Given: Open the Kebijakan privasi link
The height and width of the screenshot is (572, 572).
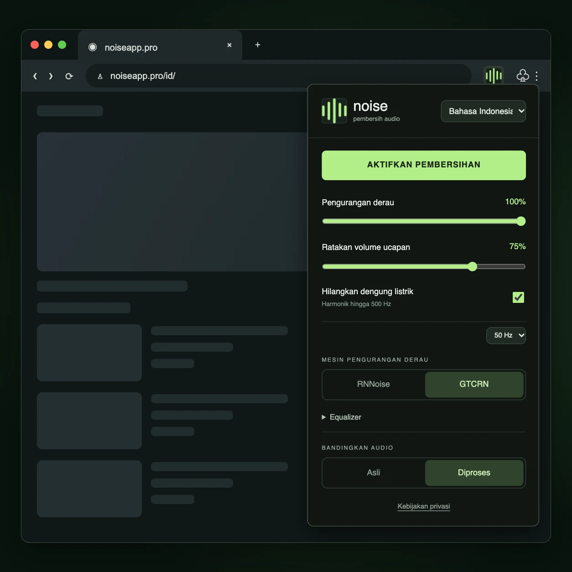Looking at the screenshot, I should (424, 506).
